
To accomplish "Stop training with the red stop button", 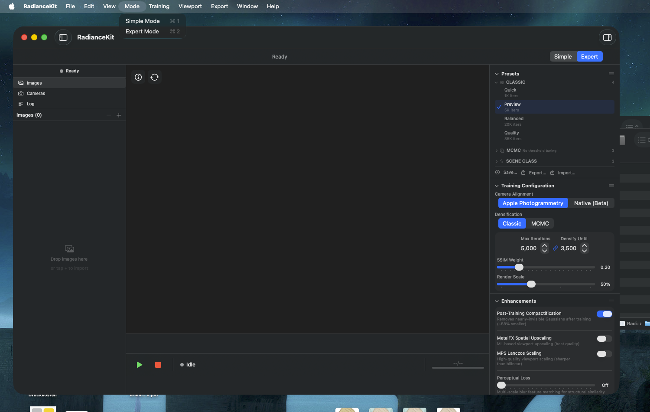I will (x=158, y=365).
